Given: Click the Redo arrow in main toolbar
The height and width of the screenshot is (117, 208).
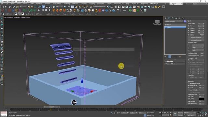Looking at the screenshot, I should 6,7.
